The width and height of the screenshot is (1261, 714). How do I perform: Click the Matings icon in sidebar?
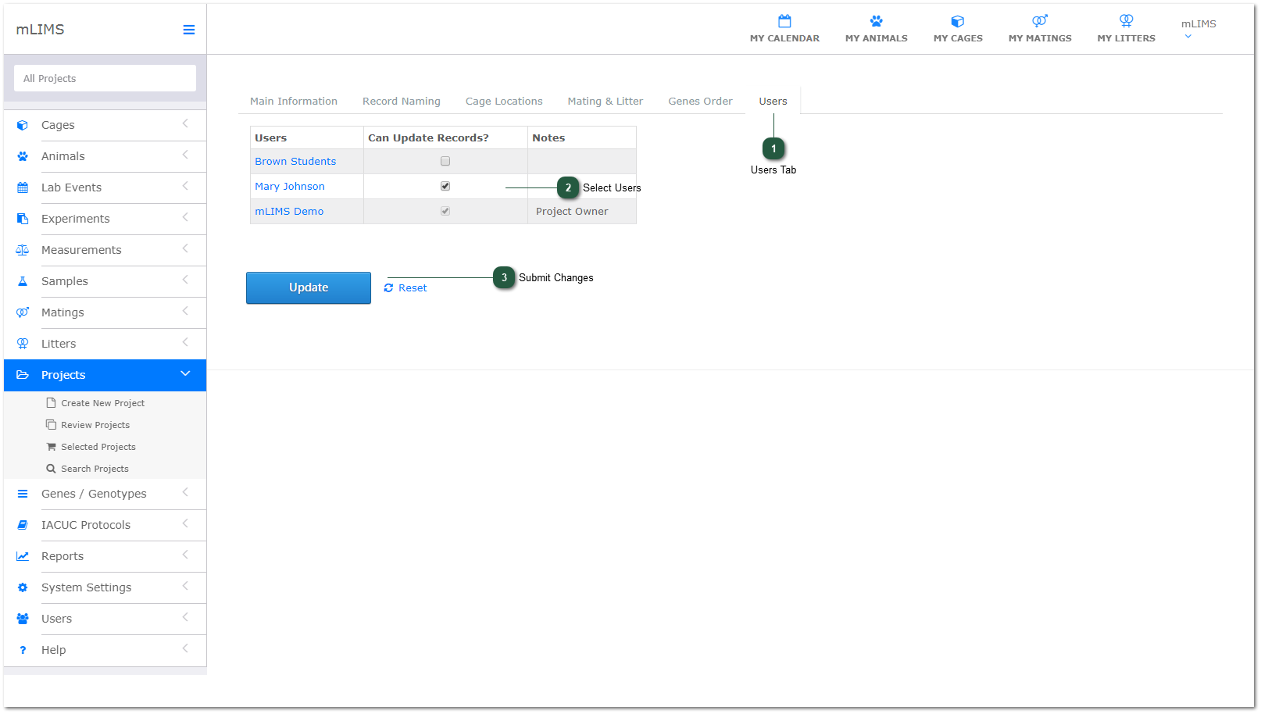pos(23,312)
